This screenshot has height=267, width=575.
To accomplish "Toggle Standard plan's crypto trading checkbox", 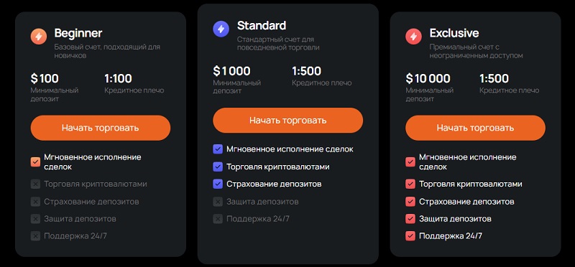I will (218, 167).
